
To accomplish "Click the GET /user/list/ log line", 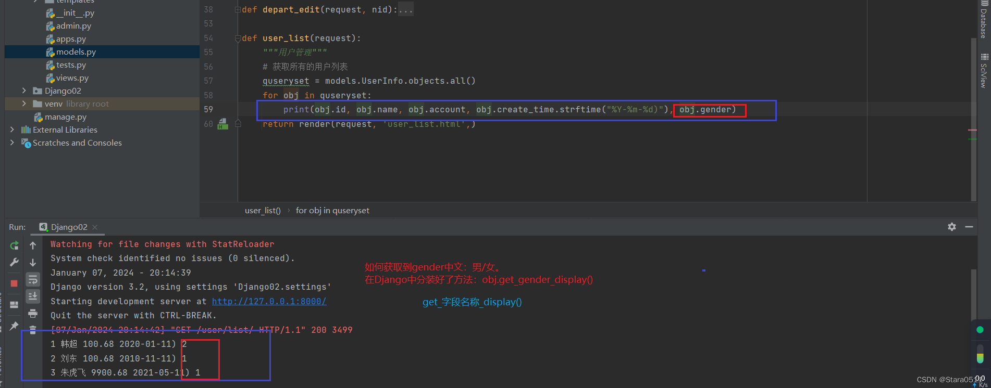I will click(201, 330).
